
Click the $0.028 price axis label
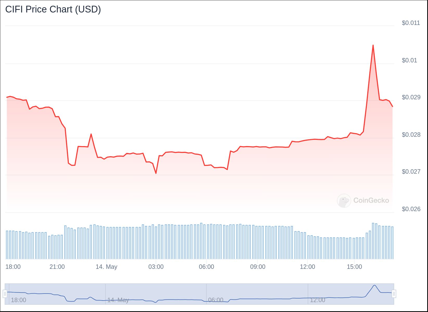(411, 135)
